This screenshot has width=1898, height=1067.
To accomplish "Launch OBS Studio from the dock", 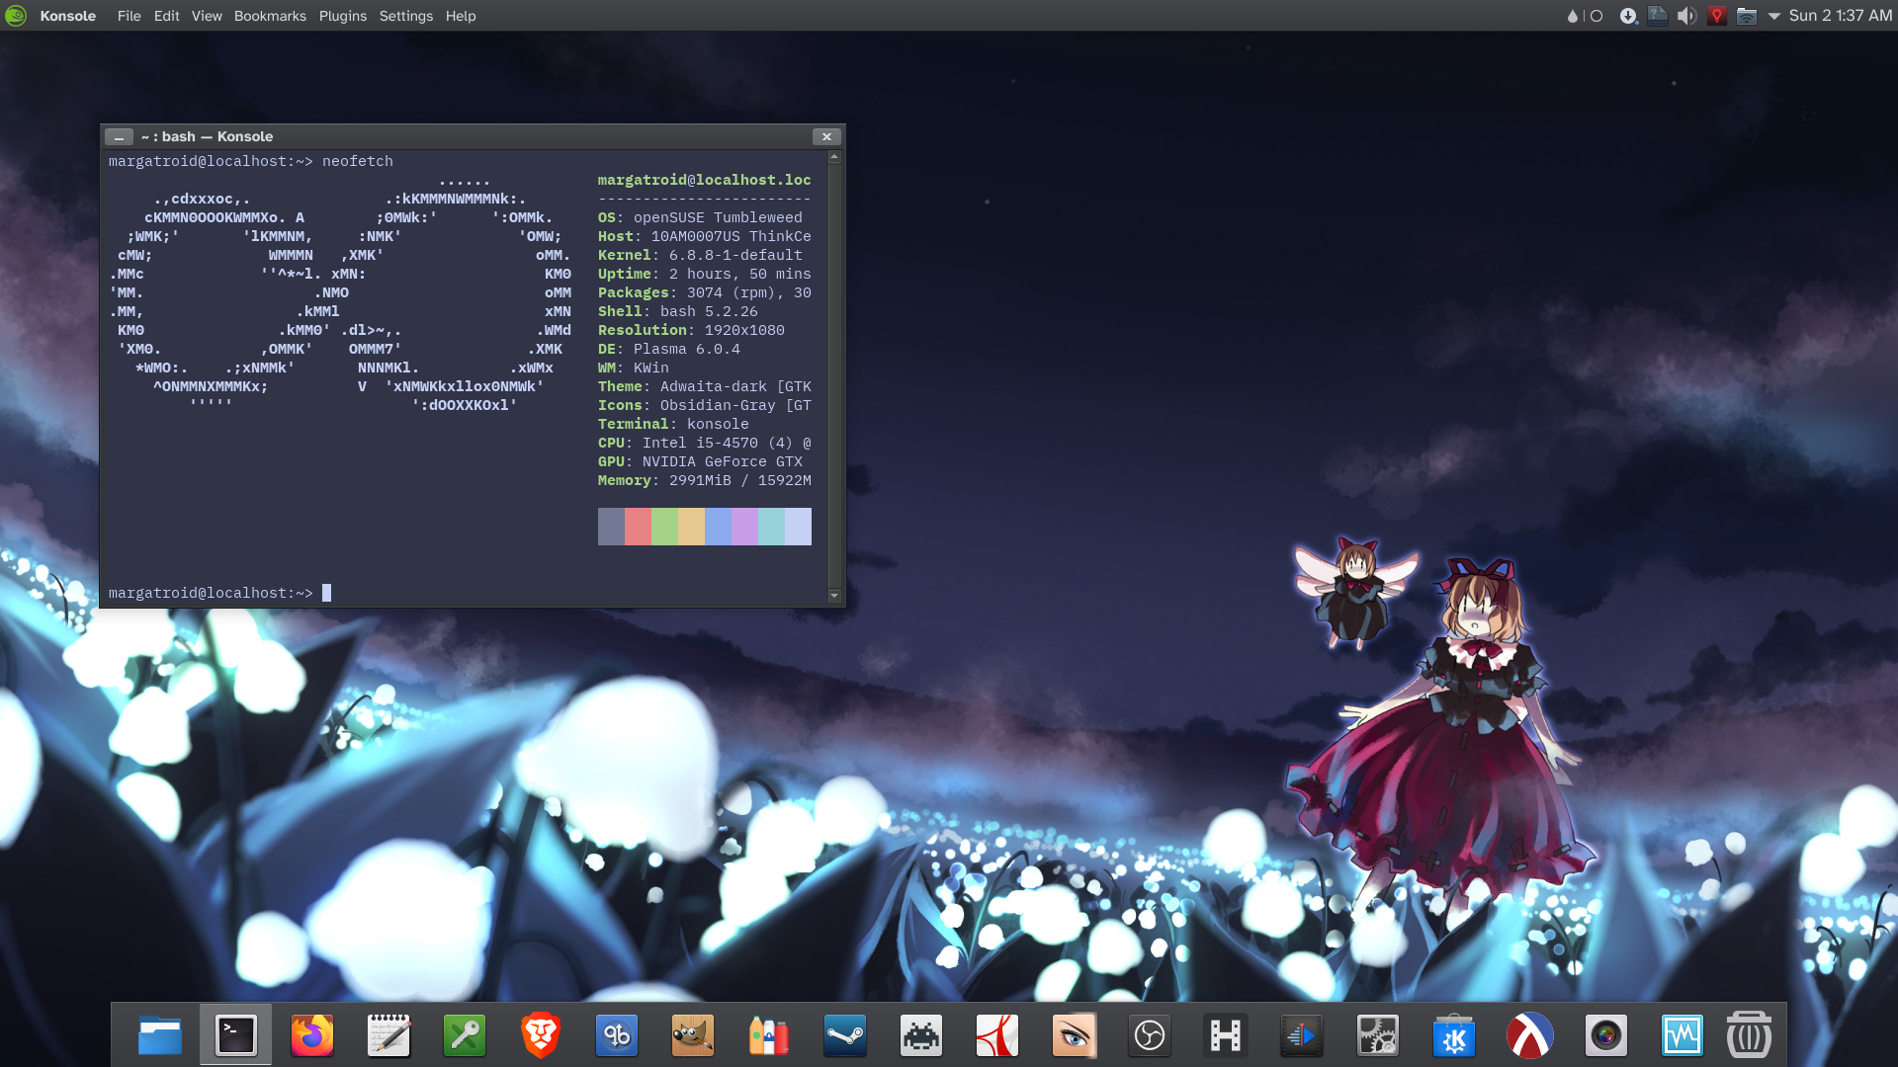I will point(1150,1035).
